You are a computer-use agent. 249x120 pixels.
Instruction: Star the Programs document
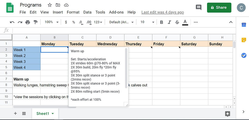[x=50, y=5]
